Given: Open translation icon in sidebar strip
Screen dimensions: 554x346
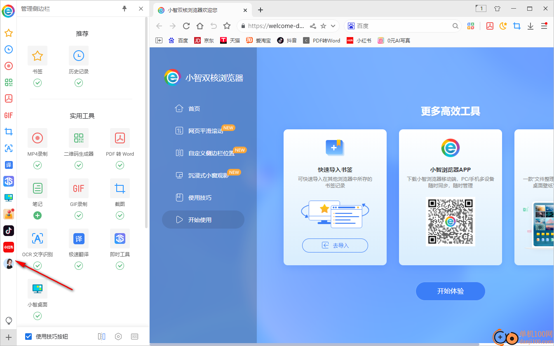Looking at the screenshot, I should 8,165.
